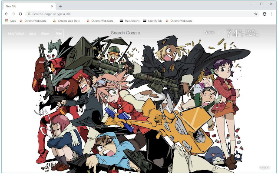
Task: Open the second Chrome Web Store bookmark
Action: 67,21
